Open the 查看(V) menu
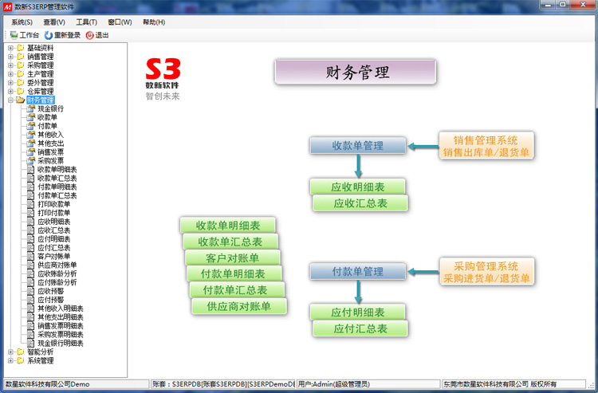Image resolution: width=598 pixels, height=393 pixels. [54, 22]
